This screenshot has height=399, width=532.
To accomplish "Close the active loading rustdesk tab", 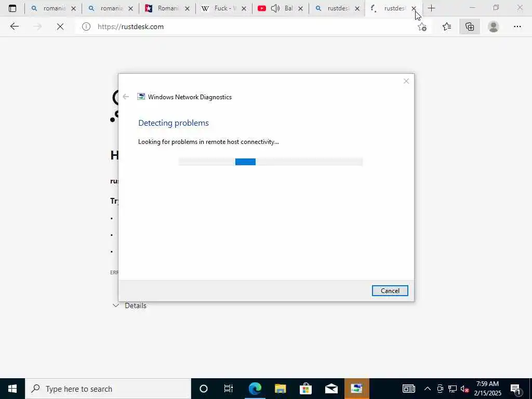I will (x=414, y=9).
